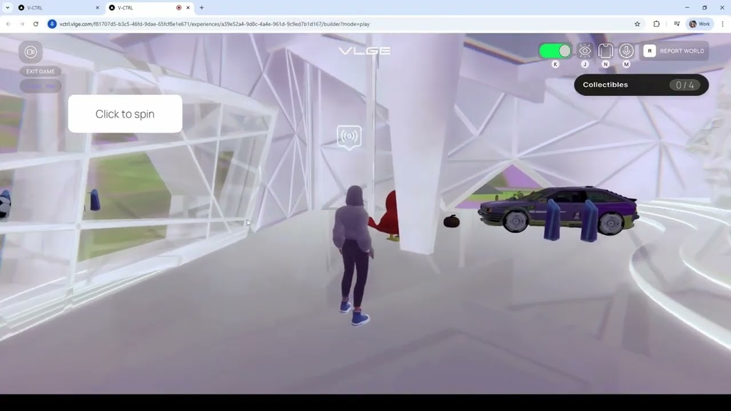The height and width of the screenshot is (411, 731).
Task: Open the camera/recording icon above Exit Game
Action: [30, 51]
